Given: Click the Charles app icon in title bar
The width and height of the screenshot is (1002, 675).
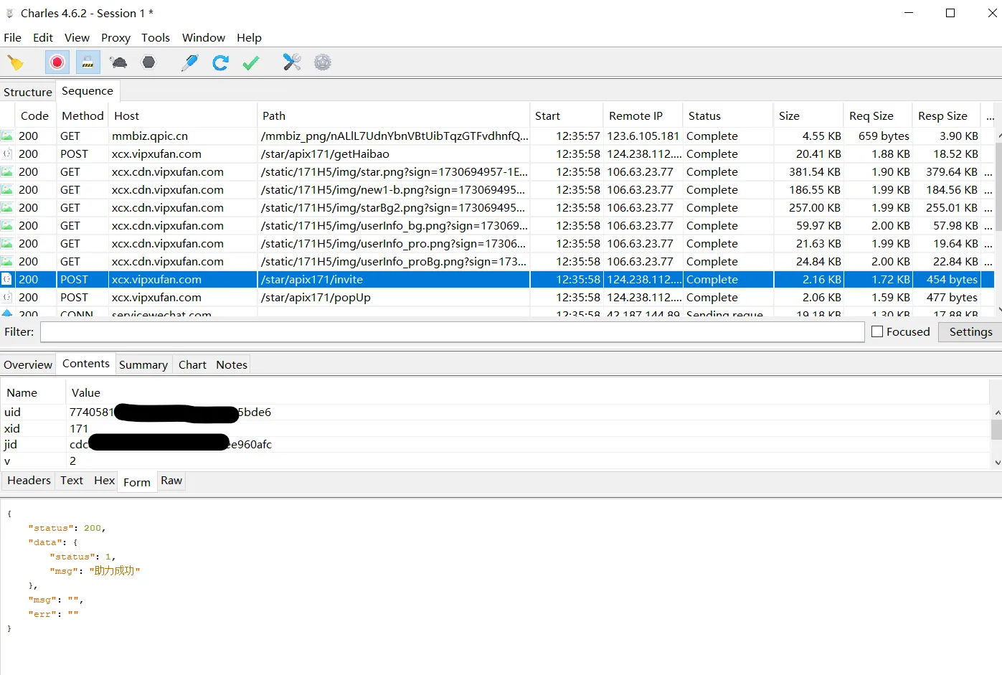Looking at the screenshot, I should [10, 13].
